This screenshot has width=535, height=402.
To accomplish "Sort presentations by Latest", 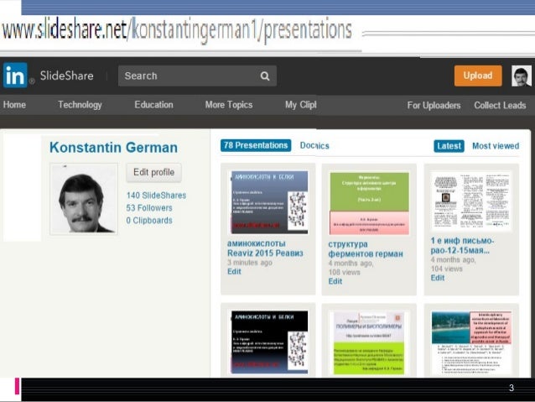I will [x=449, y=146].
